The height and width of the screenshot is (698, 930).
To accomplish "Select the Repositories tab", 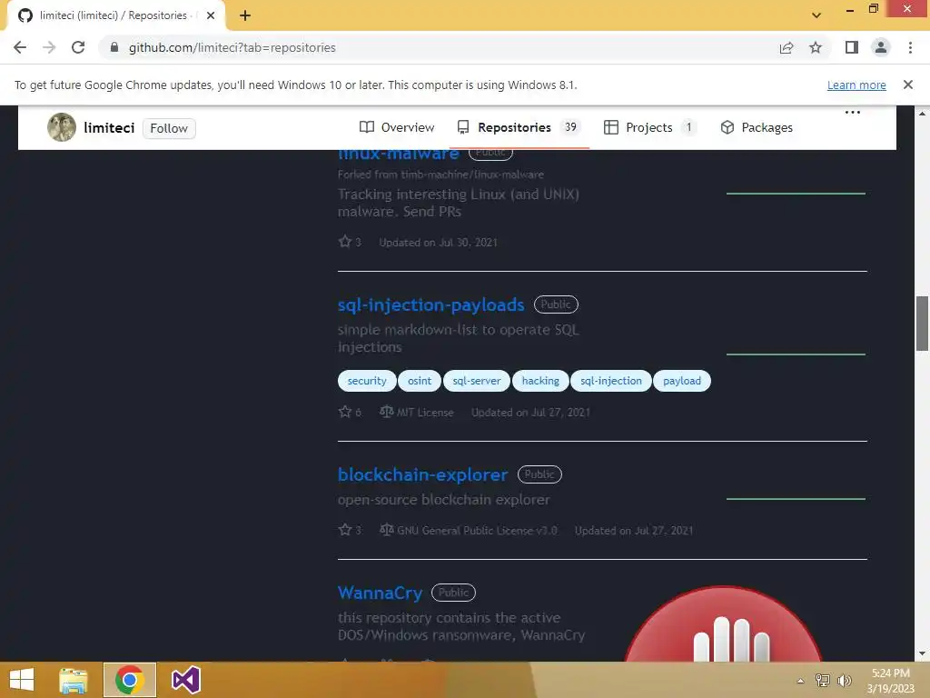I will click(x=517, y=127).
